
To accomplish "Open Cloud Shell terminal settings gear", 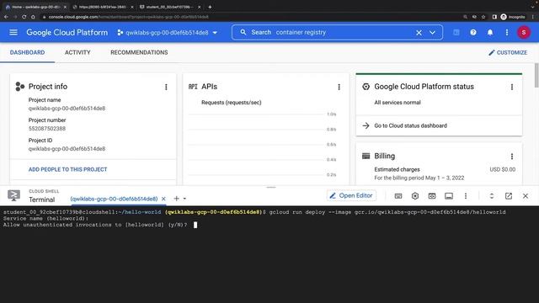I will pos(415,196).
